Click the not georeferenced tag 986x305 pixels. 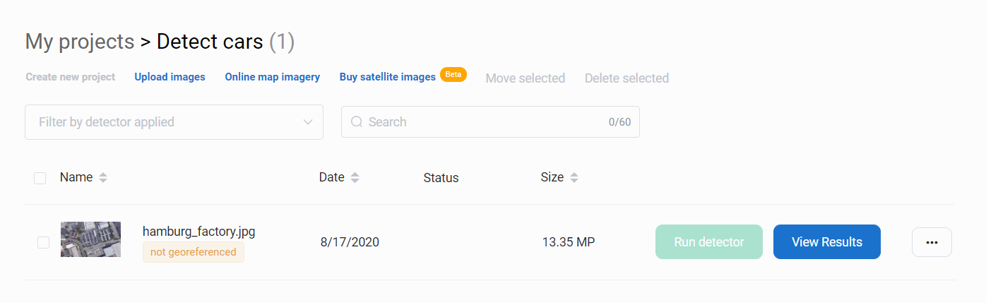pyautogui.click(x=193, y=252)
